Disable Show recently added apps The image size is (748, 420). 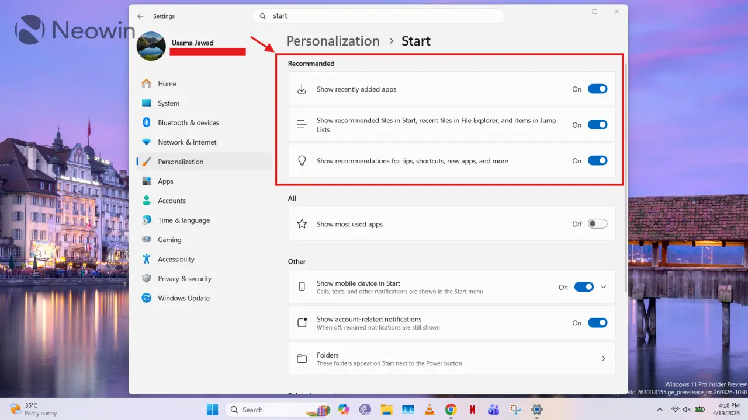tap(597, 89)
